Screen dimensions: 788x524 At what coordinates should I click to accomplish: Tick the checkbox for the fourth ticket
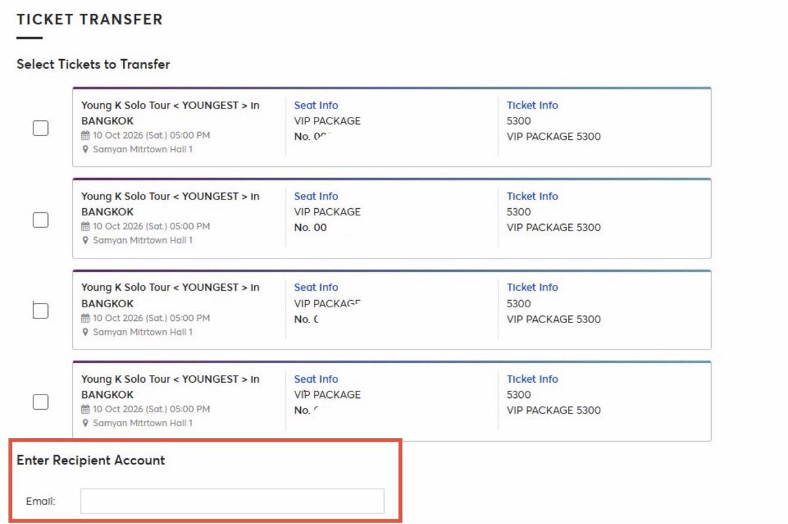click(x=41, y=402)
